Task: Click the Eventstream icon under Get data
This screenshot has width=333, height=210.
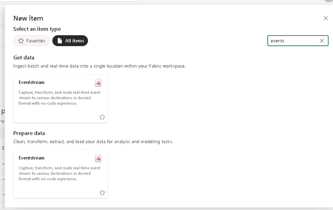Action: pos(98,83)
